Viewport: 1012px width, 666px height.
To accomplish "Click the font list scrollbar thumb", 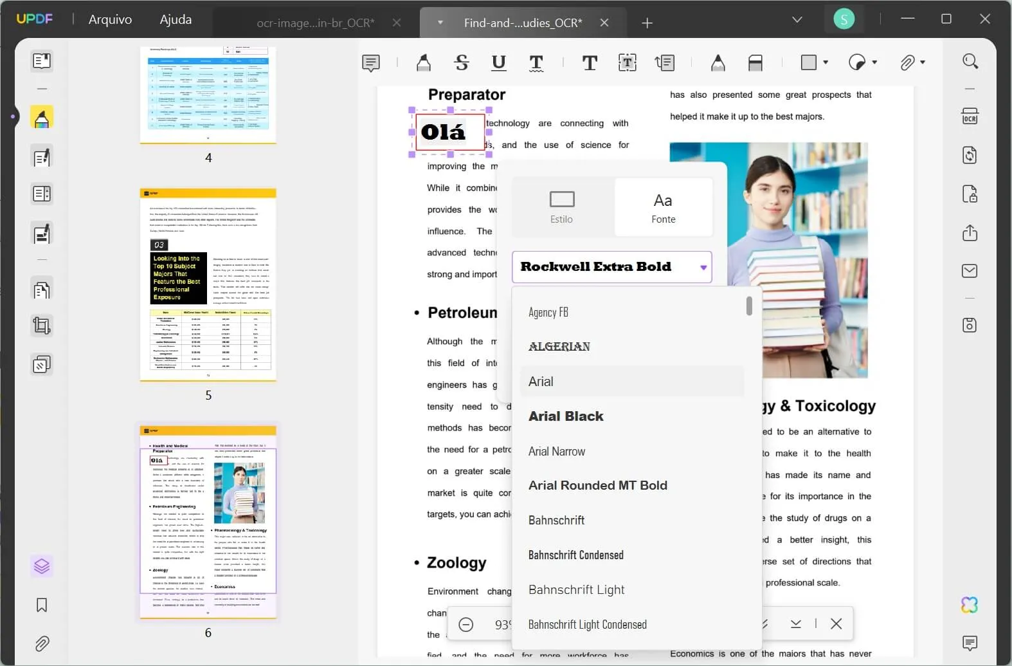I will (x=749, y=306).
